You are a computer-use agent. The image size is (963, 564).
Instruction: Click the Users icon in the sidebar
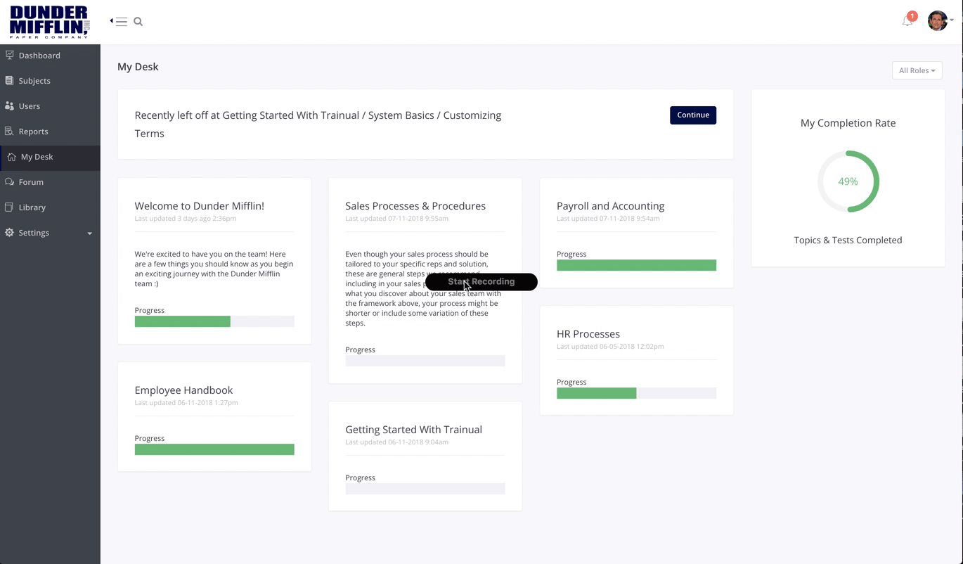tap(9, 105)
